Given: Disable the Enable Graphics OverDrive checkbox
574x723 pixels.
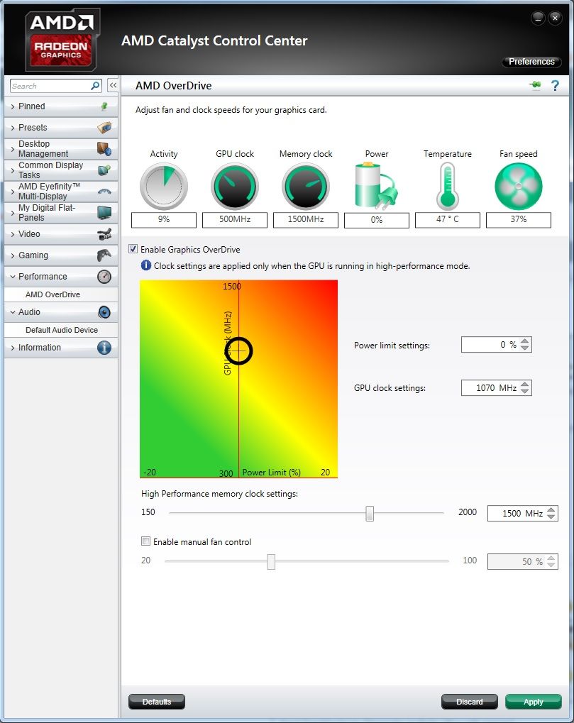Looking at the screenshot, I should [133, 250].
